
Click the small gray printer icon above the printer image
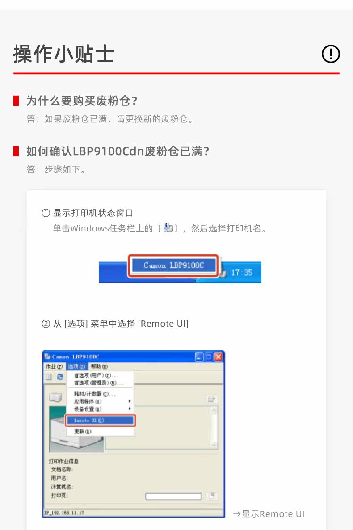(x=55, y=398)
